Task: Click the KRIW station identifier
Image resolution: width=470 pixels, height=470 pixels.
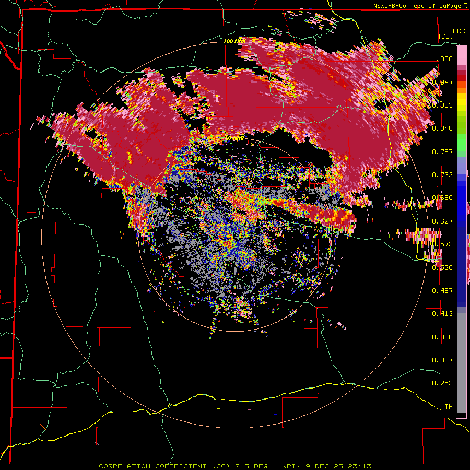Action: point(292,466)
